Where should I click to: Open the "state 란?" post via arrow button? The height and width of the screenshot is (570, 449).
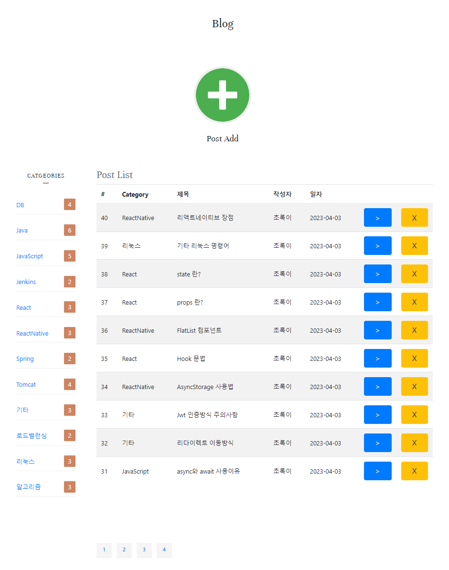(377, 274)
